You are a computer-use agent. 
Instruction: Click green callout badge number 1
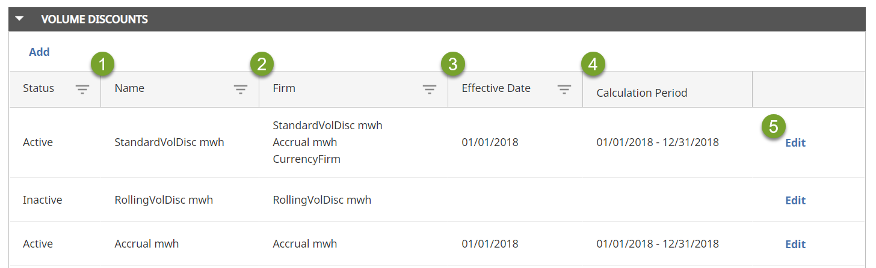[x=103, y=64]
